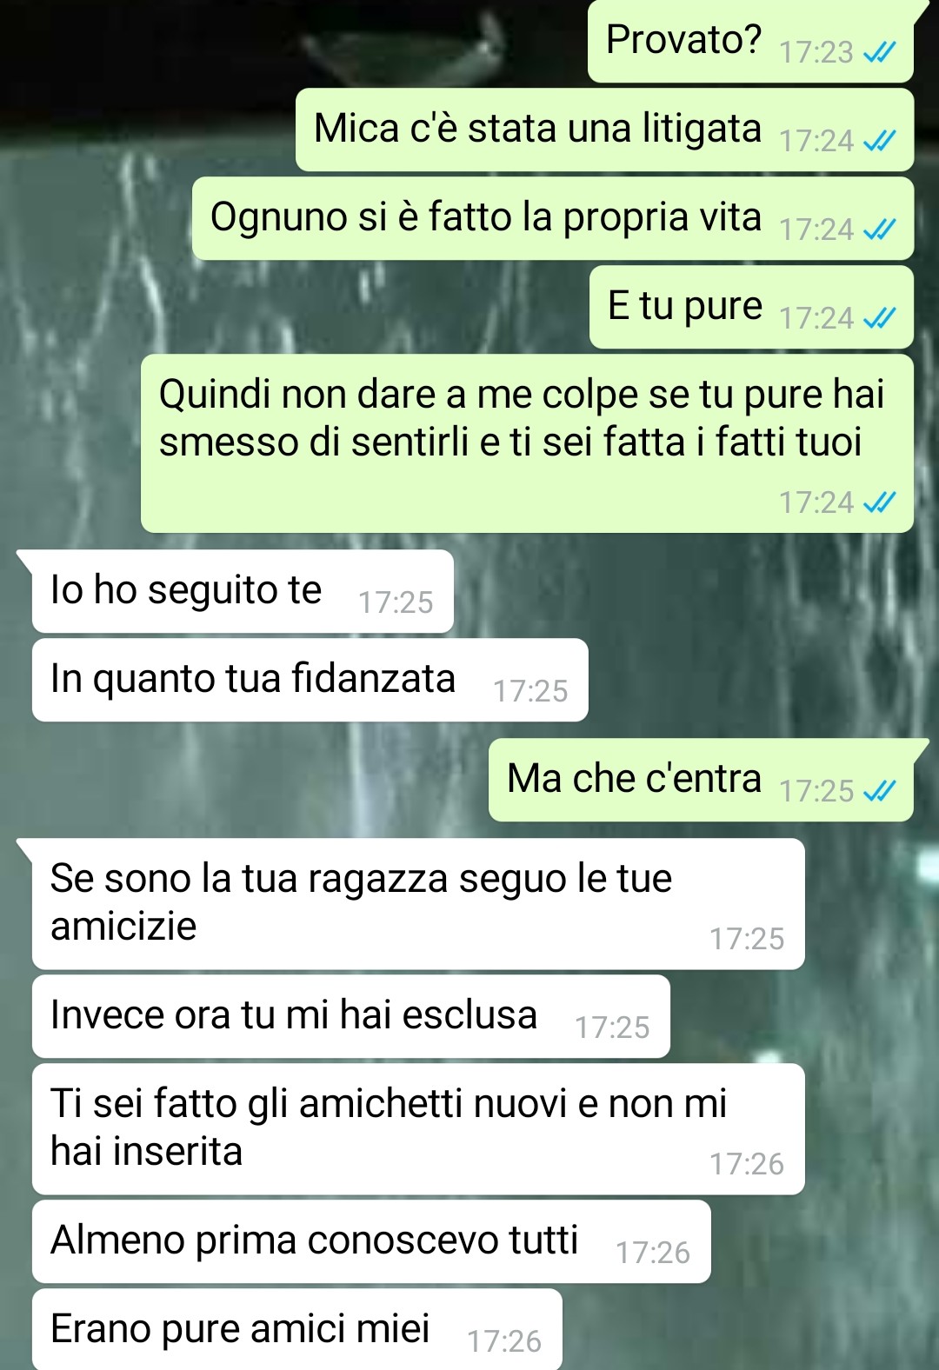This screenshot has width=939, height=1370.
Task: Tap the 'Quindi non dare a me colpe' message
Action: coord(527,443)
